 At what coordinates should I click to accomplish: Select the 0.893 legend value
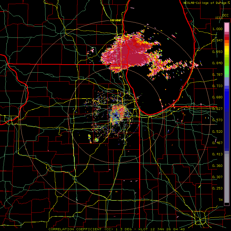pos(217,52)
